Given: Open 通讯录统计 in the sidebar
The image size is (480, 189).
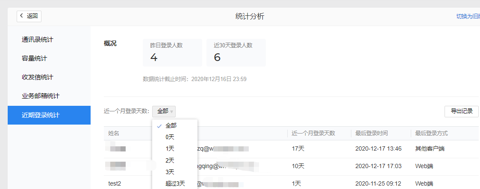Looking at the screenshot, I should pyautogui.click(x=38, y=40).
